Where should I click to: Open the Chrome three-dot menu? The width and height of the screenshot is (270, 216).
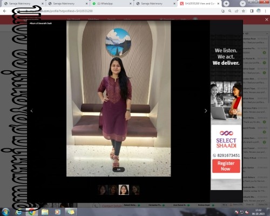click(265, 11)
